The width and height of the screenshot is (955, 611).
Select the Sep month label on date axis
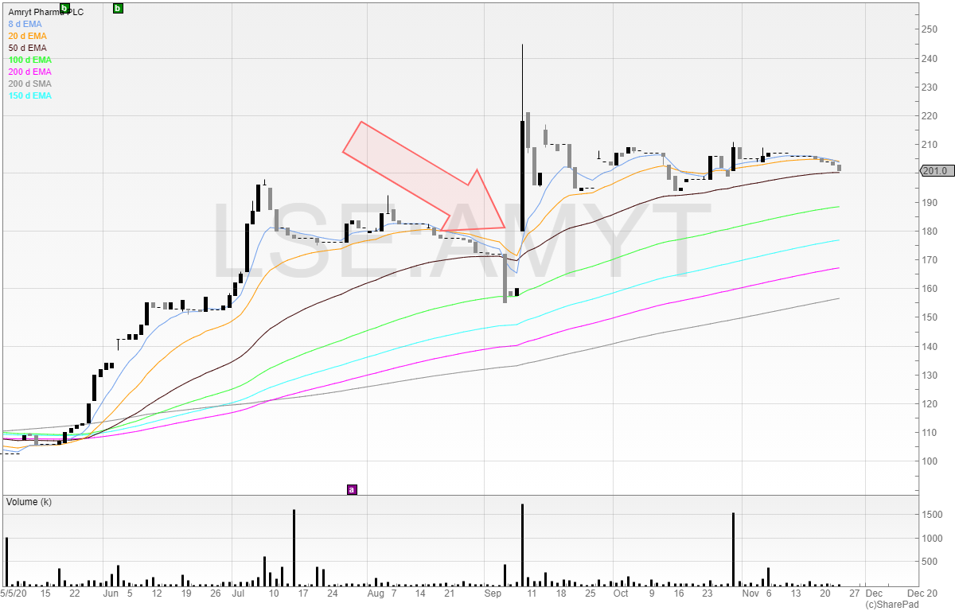click(x=493, y=593)
